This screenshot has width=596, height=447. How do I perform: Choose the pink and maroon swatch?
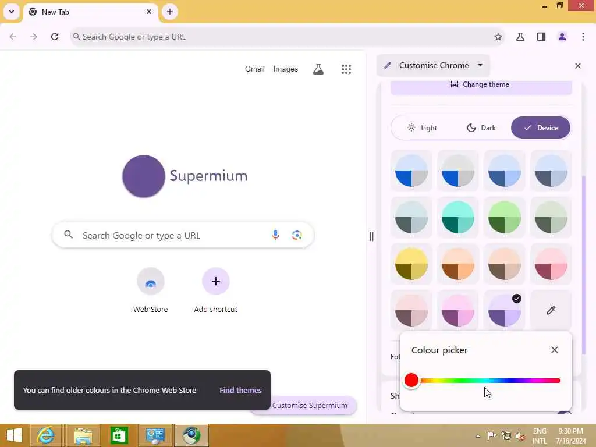[x=551, y=264]
